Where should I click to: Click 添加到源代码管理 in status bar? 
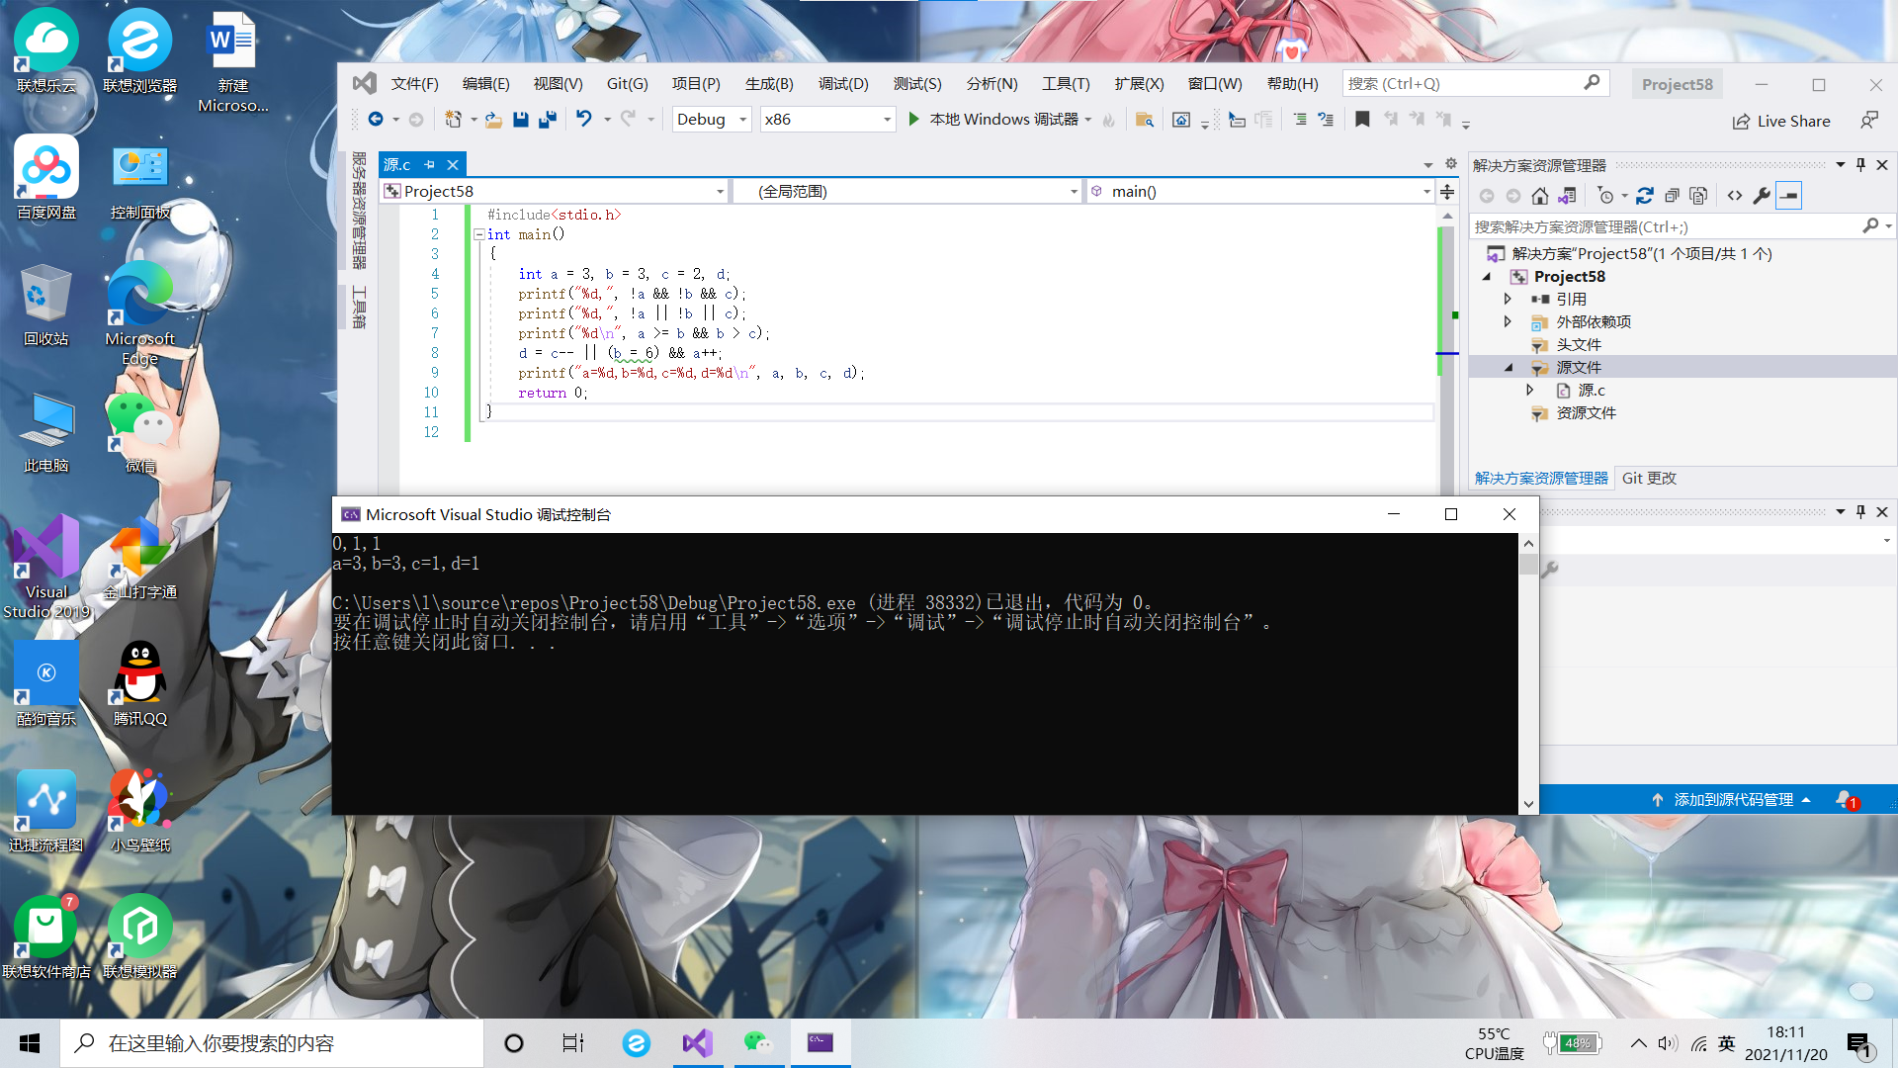[1732, 800]
